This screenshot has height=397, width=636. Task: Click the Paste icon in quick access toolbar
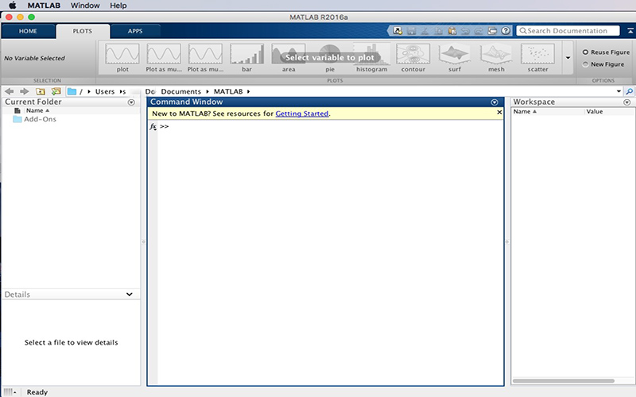click(x=452, y=31)
